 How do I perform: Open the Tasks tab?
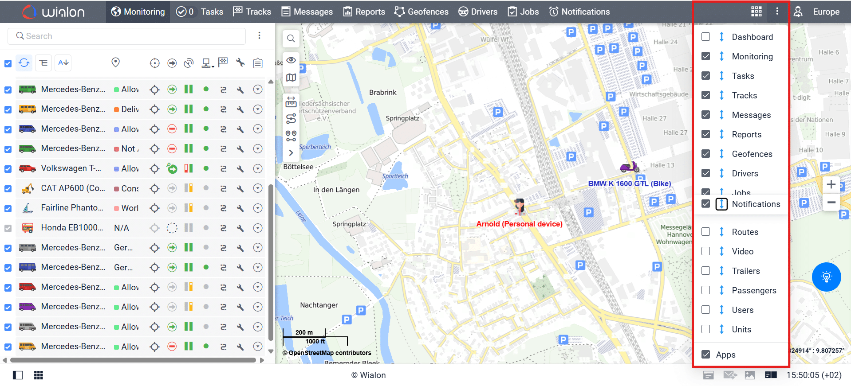199,12
